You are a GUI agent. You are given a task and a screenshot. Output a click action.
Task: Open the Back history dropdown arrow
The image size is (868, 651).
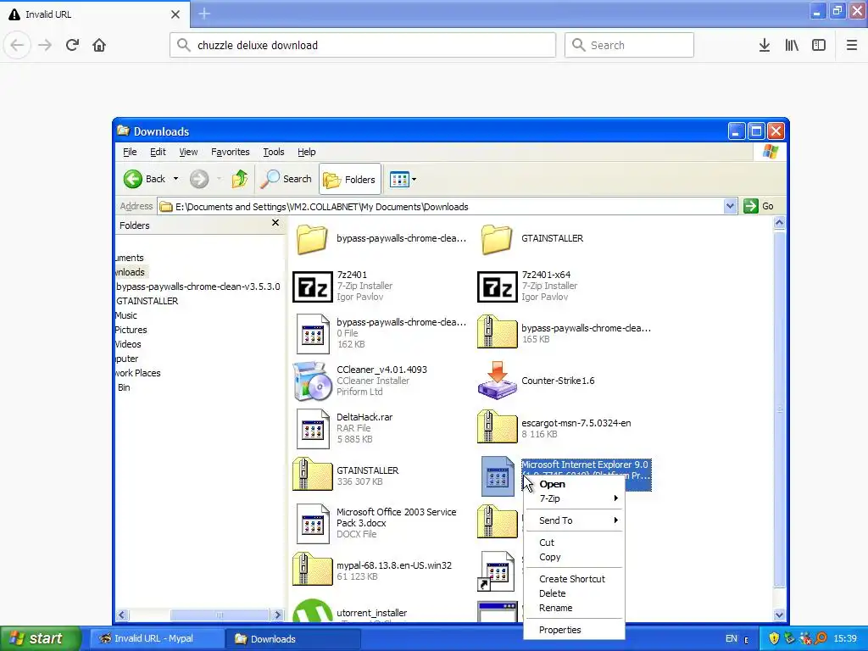coord(175,179)
